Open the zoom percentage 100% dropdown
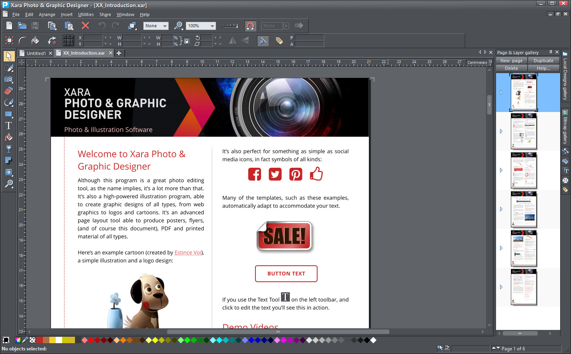The height and width of the screenshot is (354, 571). click(x=212, y=26)
